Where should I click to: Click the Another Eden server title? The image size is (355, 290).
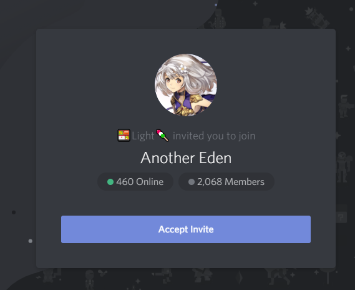tap(186, 157)
